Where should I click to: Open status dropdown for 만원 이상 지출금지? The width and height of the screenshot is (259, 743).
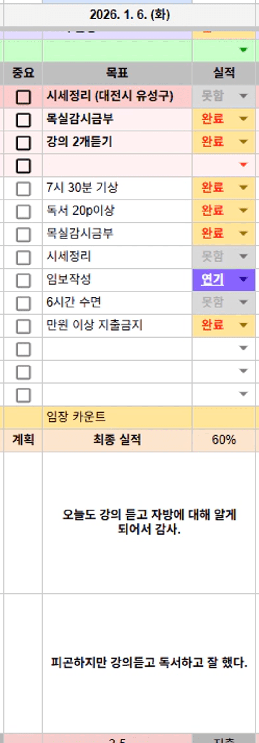tap(243, 325)
